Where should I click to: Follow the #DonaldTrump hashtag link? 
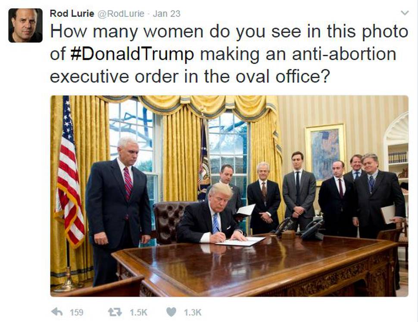tap(132, 54)
